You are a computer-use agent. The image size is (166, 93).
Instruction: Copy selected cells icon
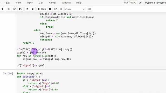coord(15,9)
